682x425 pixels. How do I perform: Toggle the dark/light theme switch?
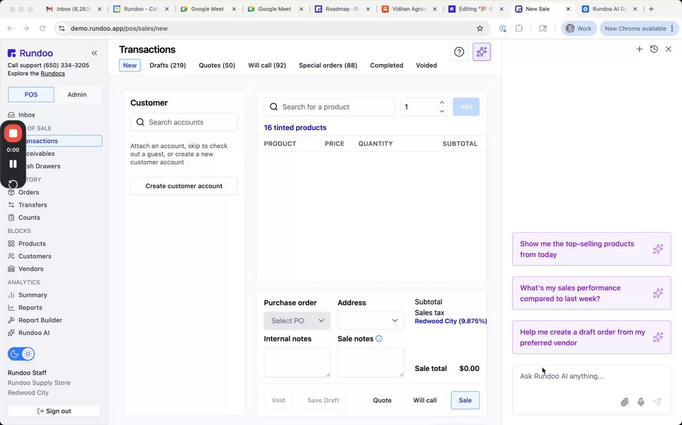tap(21, 354)
